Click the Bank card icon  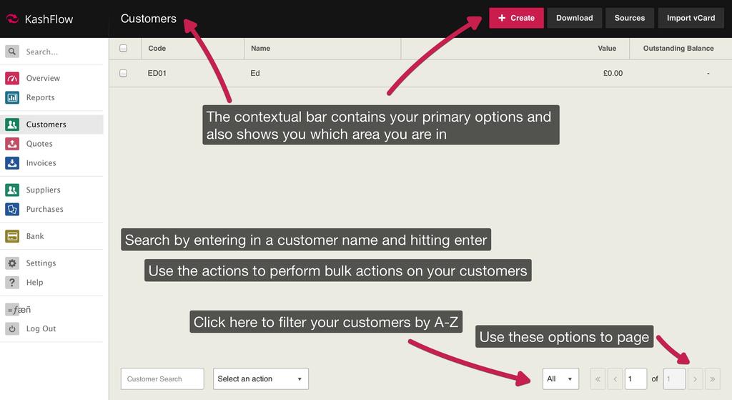pyautogui.click(x=12, y=236)
